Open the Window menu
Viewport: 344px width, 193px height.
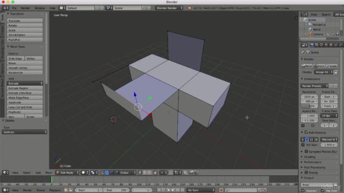pos(40,8)
